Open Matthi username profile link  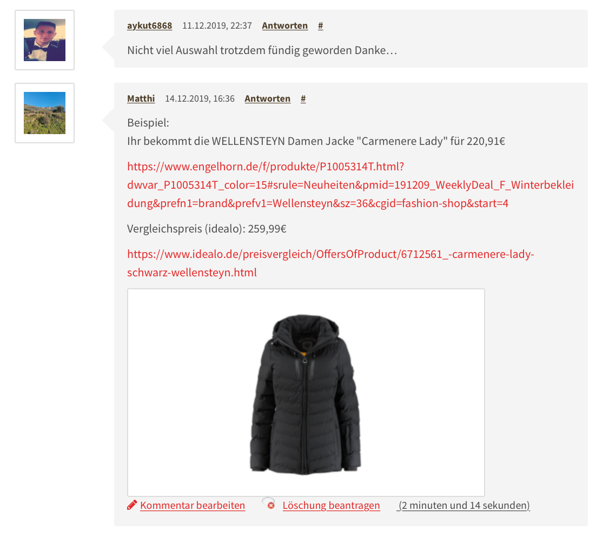click(141, 98)
